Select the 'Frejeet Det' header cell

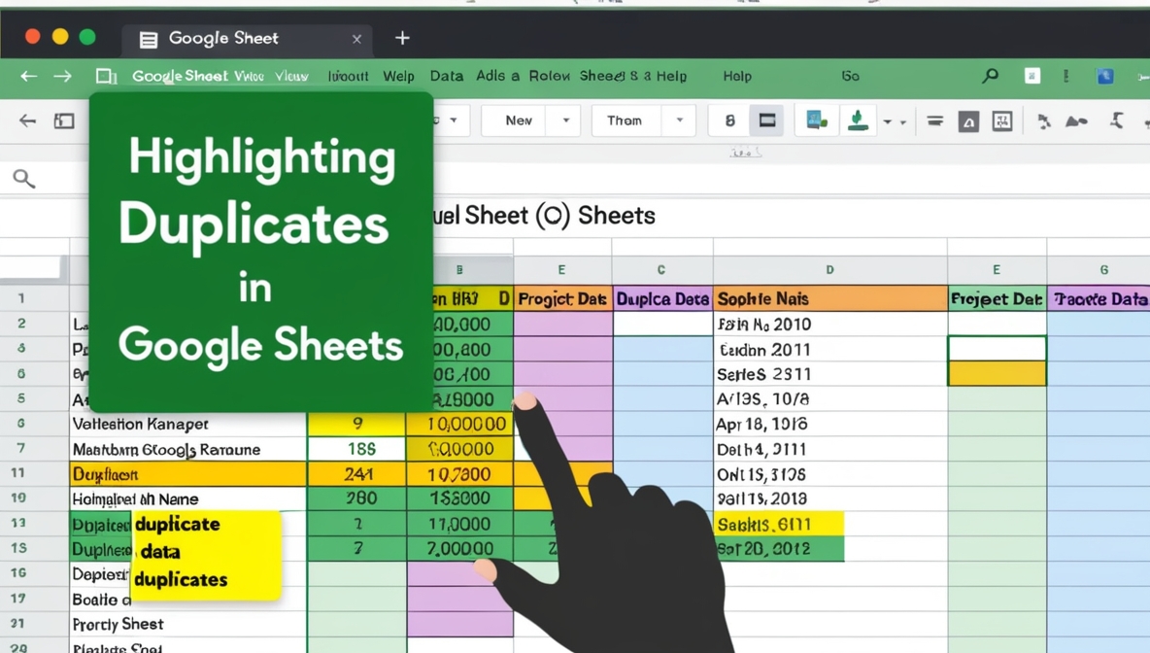(997, 298)
